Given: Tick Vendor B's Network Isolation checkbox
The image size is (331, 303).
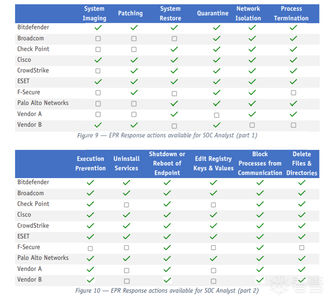Looking at the screenshot, I should pyautogui.click(x=252, y=125).
